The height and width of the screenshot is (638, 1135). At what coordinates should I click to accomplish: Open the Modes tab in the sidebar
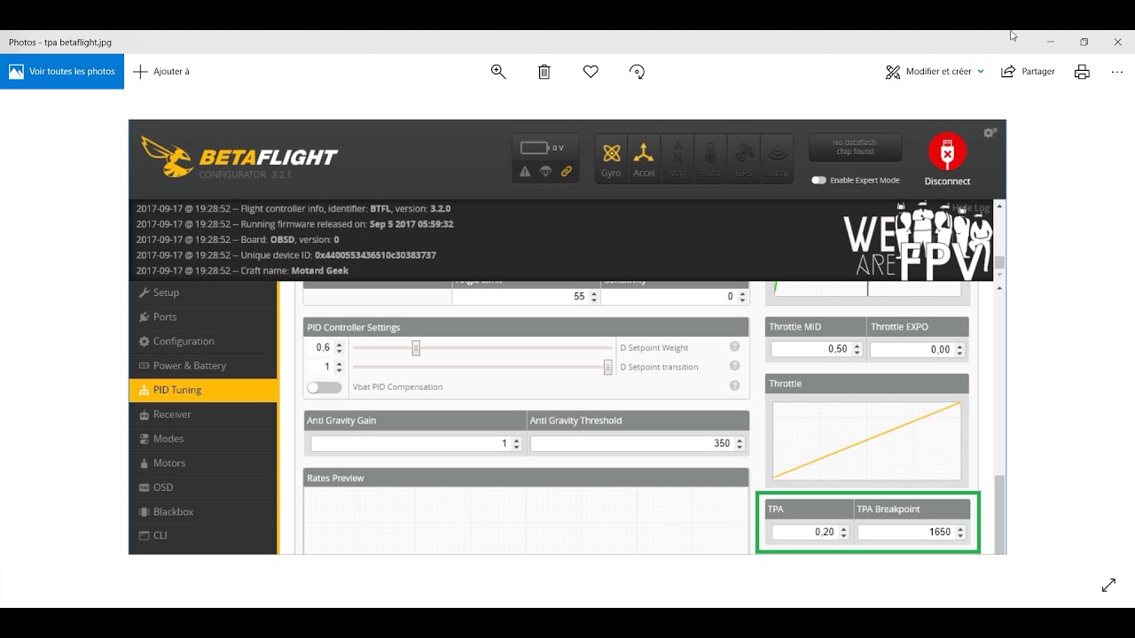[203, 439]
